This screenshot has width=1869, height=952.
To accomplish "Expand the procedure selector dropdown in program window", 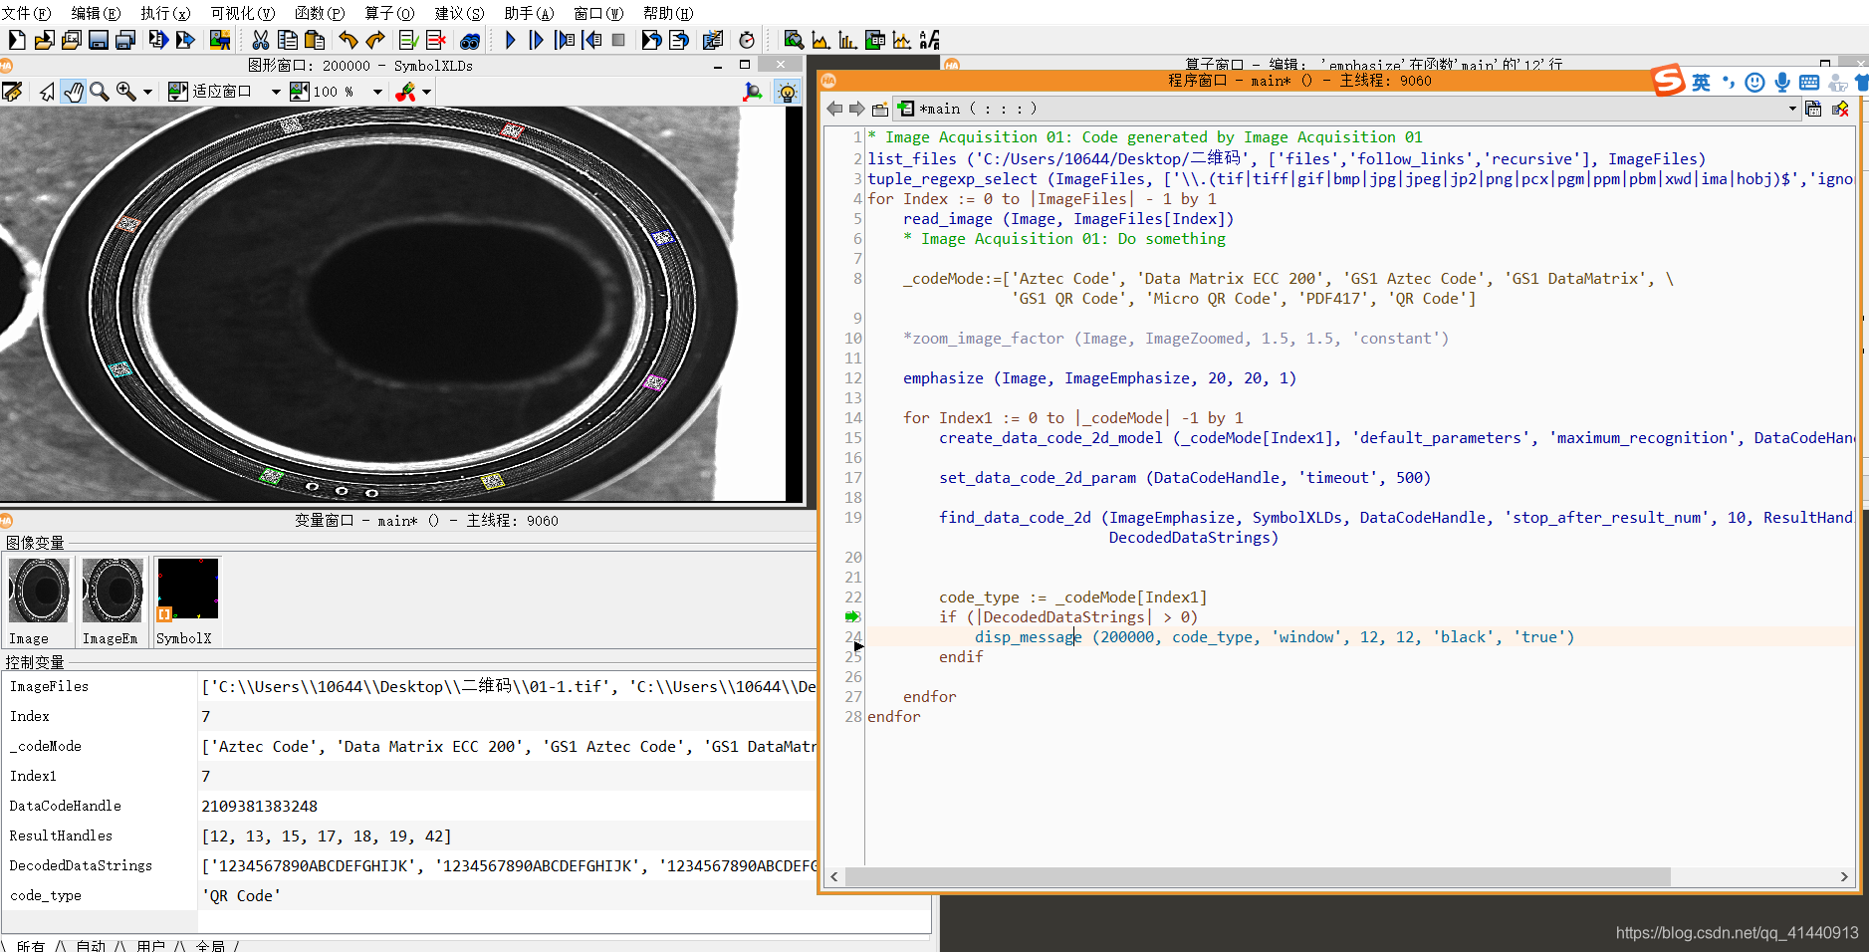I will [x=1792, y=109].
